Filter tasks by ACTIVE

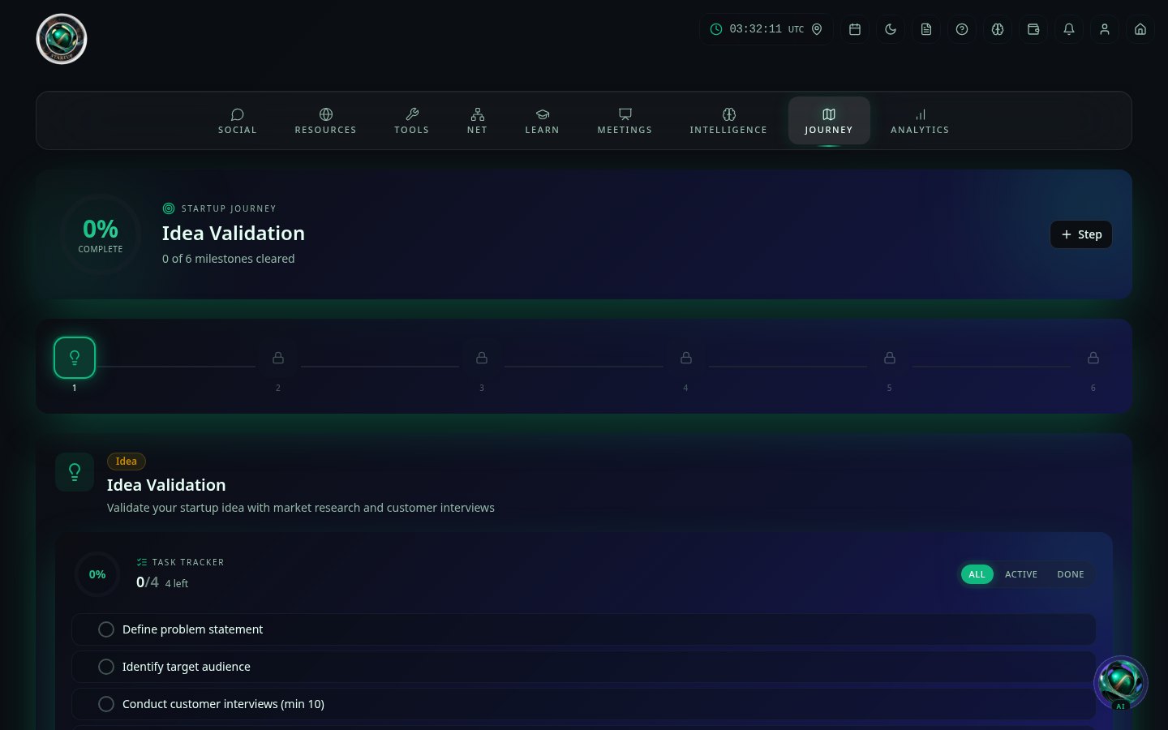tap(1021, 574)
